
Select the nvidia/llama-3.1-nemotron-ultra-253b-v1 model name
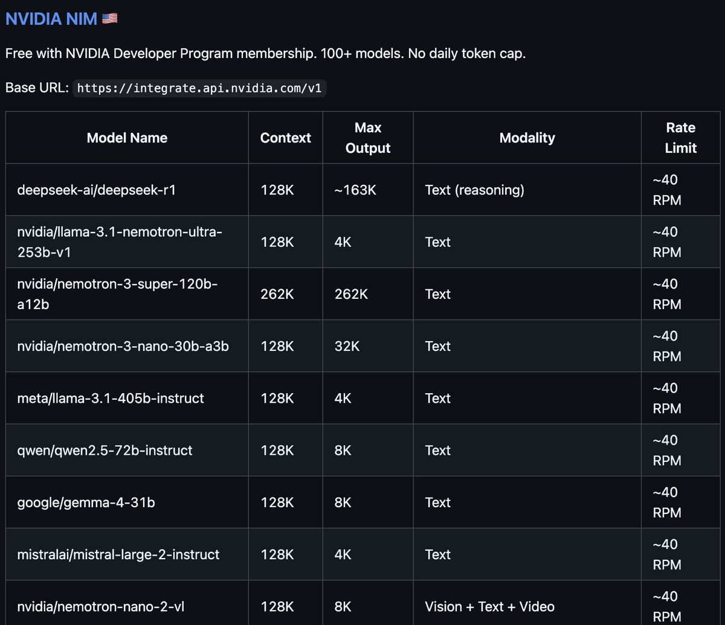point(120,242)
